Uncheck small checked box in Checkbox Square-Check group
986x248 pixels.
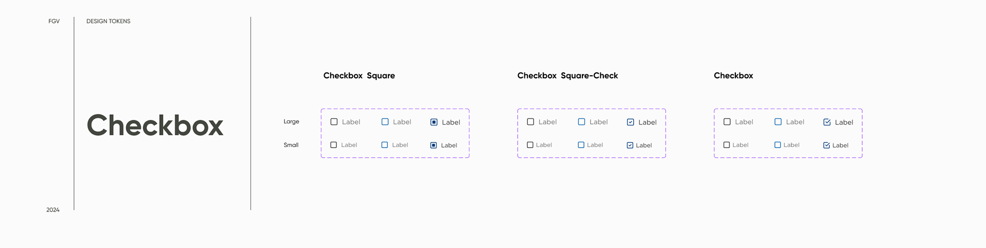point(630,145)
